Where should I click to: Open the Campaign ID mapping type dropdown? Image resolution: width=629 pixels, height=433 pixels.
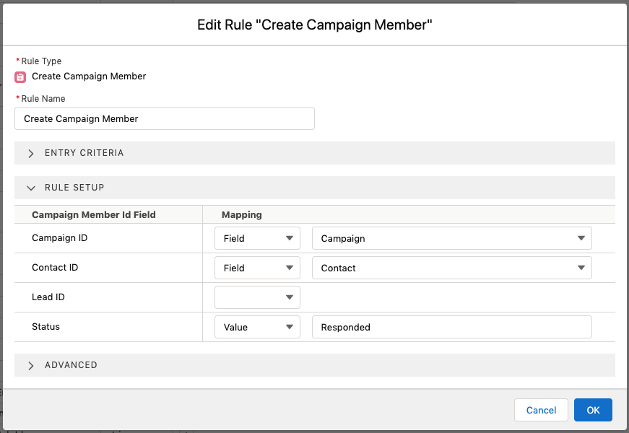257,237
